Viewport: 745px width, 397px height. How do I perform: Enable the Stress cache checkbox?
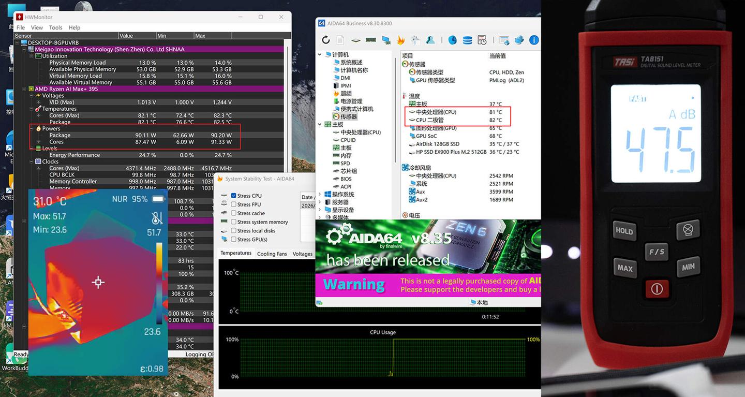[234, 213]
